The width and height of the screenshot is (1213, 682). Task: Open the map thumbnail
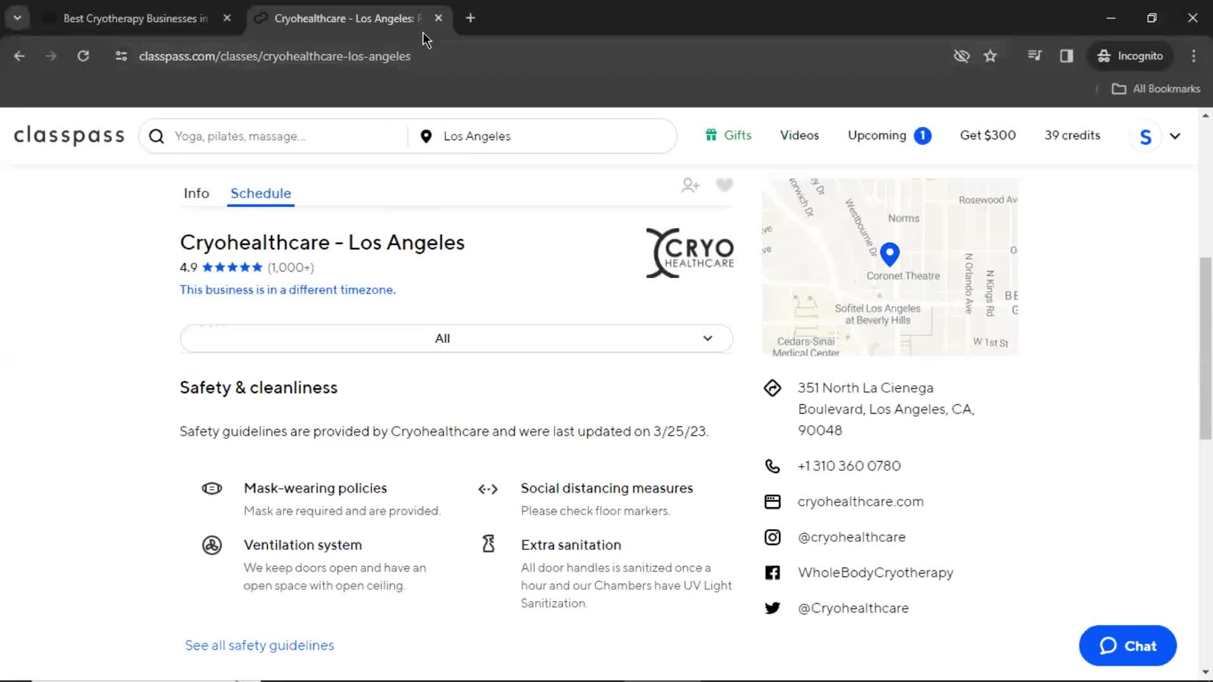(x=890, y=266)
